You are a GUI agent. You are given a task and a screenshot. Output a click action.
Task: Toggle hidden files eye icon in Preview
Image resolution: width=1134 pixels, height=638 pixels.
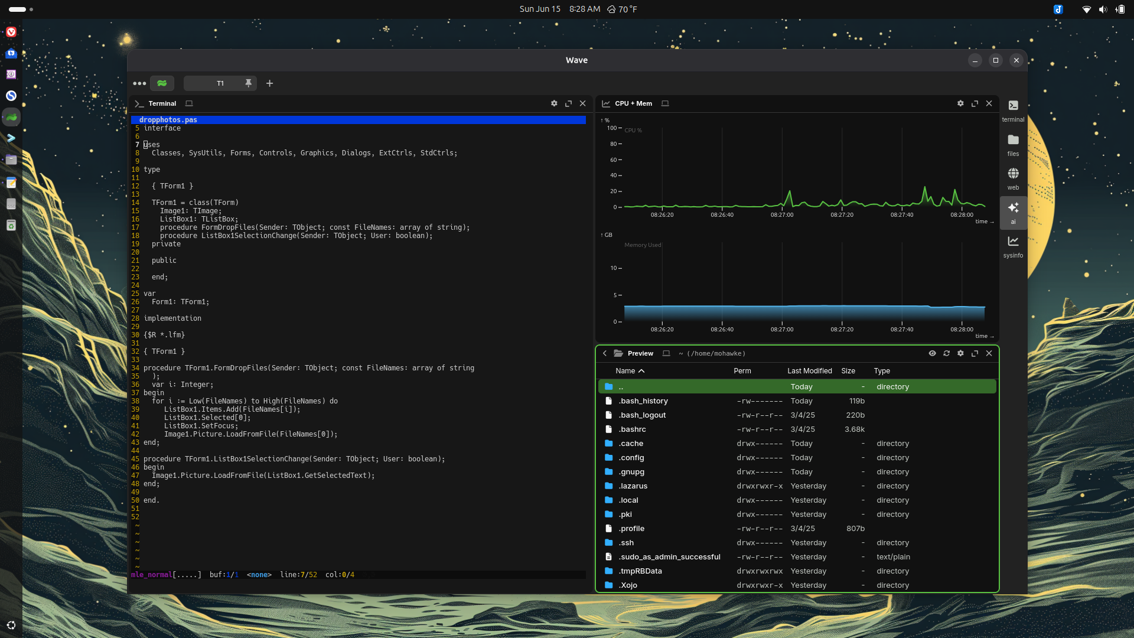[x=932, y=353]
